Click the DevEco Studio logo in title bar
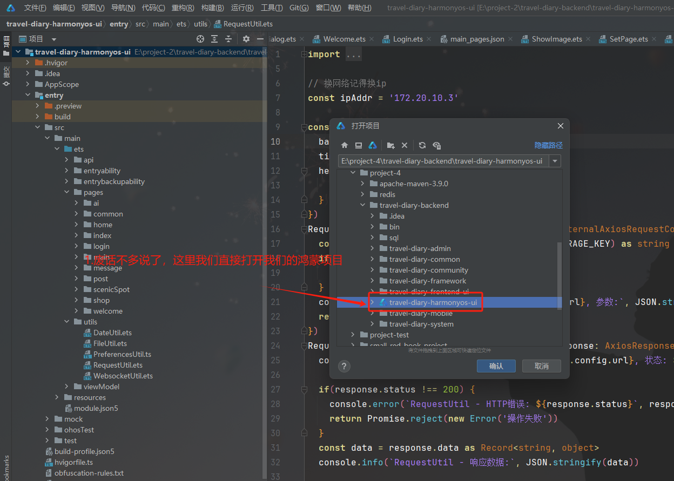The image size is (674, 481). coord(11,8)
